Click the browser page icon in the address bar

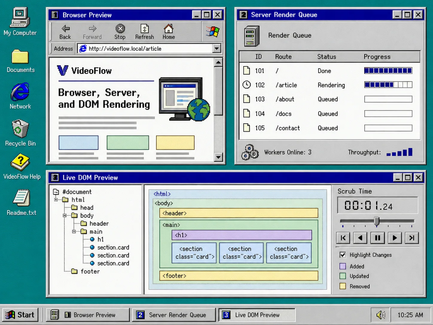[83, 48]
